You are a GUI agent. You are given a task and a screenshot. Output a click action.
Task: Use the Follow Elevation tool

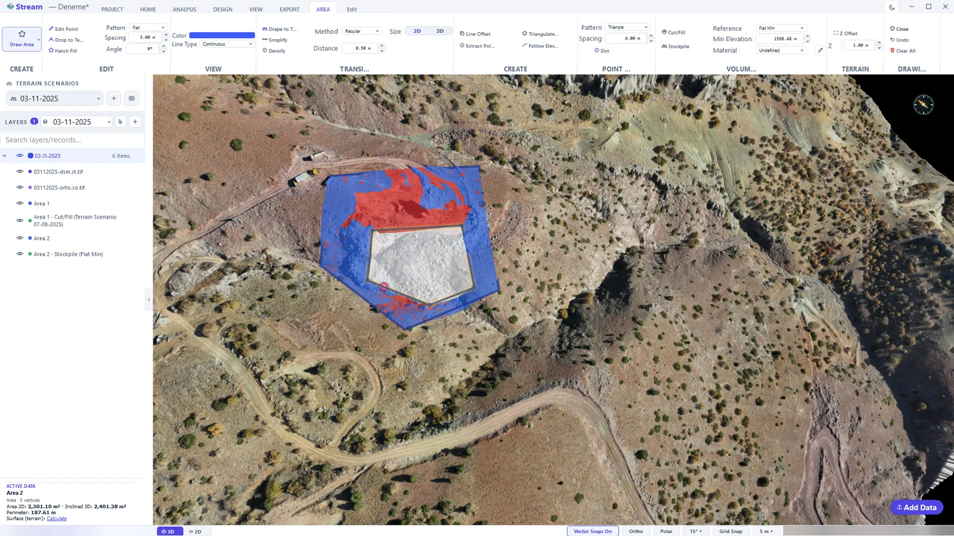pyautogui.click(x=540, y=46)
